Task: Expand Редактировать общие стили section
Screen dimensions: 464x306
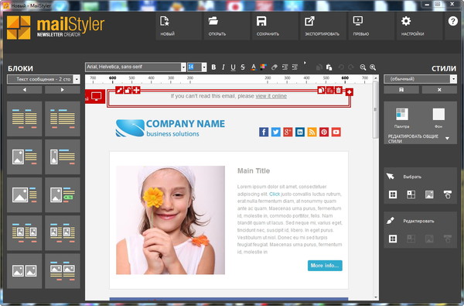Action: click(x=447, y=138)
